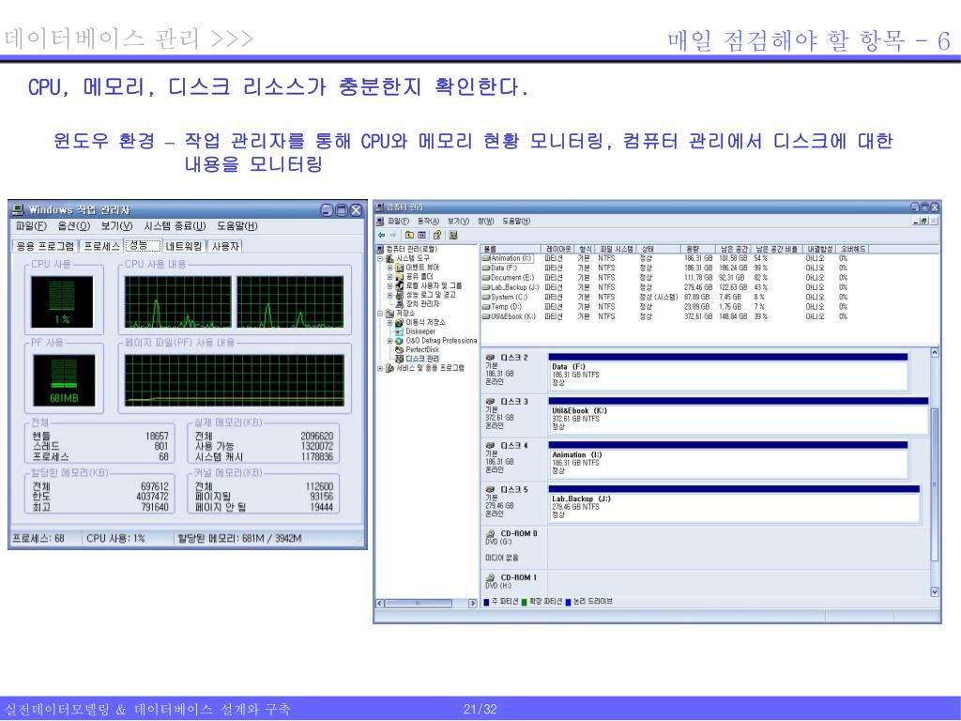Switch to 사용자 tab in Task Manager
The image size is (961, 721).
[225, 247]
